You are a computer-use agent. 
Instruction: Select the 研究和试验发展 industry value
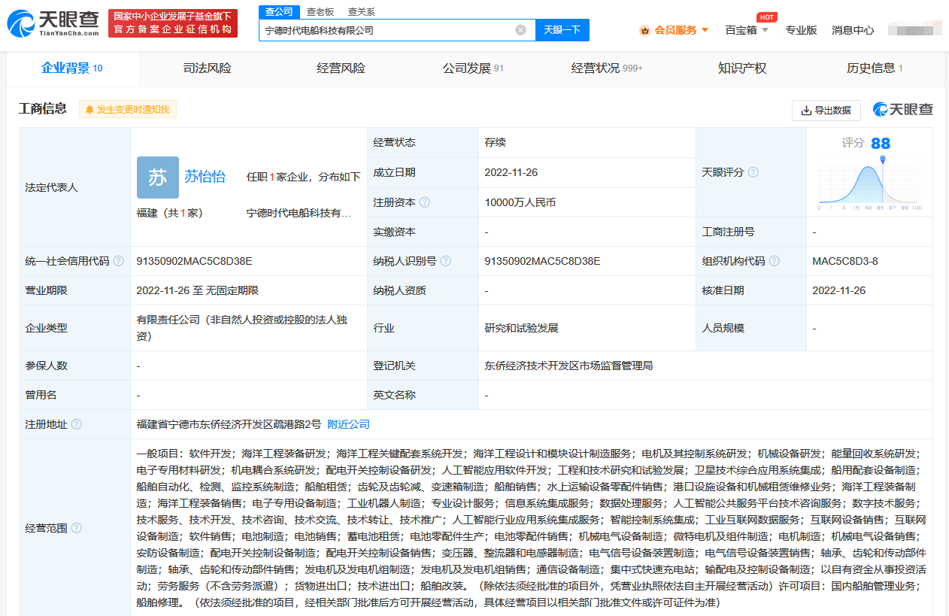[x=522, y=328]
